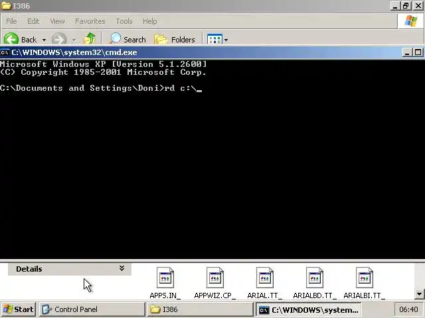Open the Forward history dropdown arrow

point(74,40)
